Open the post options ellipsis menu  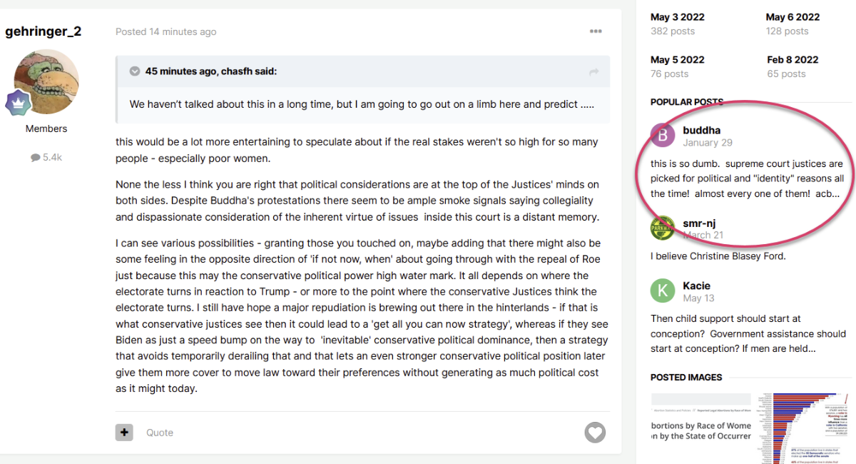click(596, 31)
